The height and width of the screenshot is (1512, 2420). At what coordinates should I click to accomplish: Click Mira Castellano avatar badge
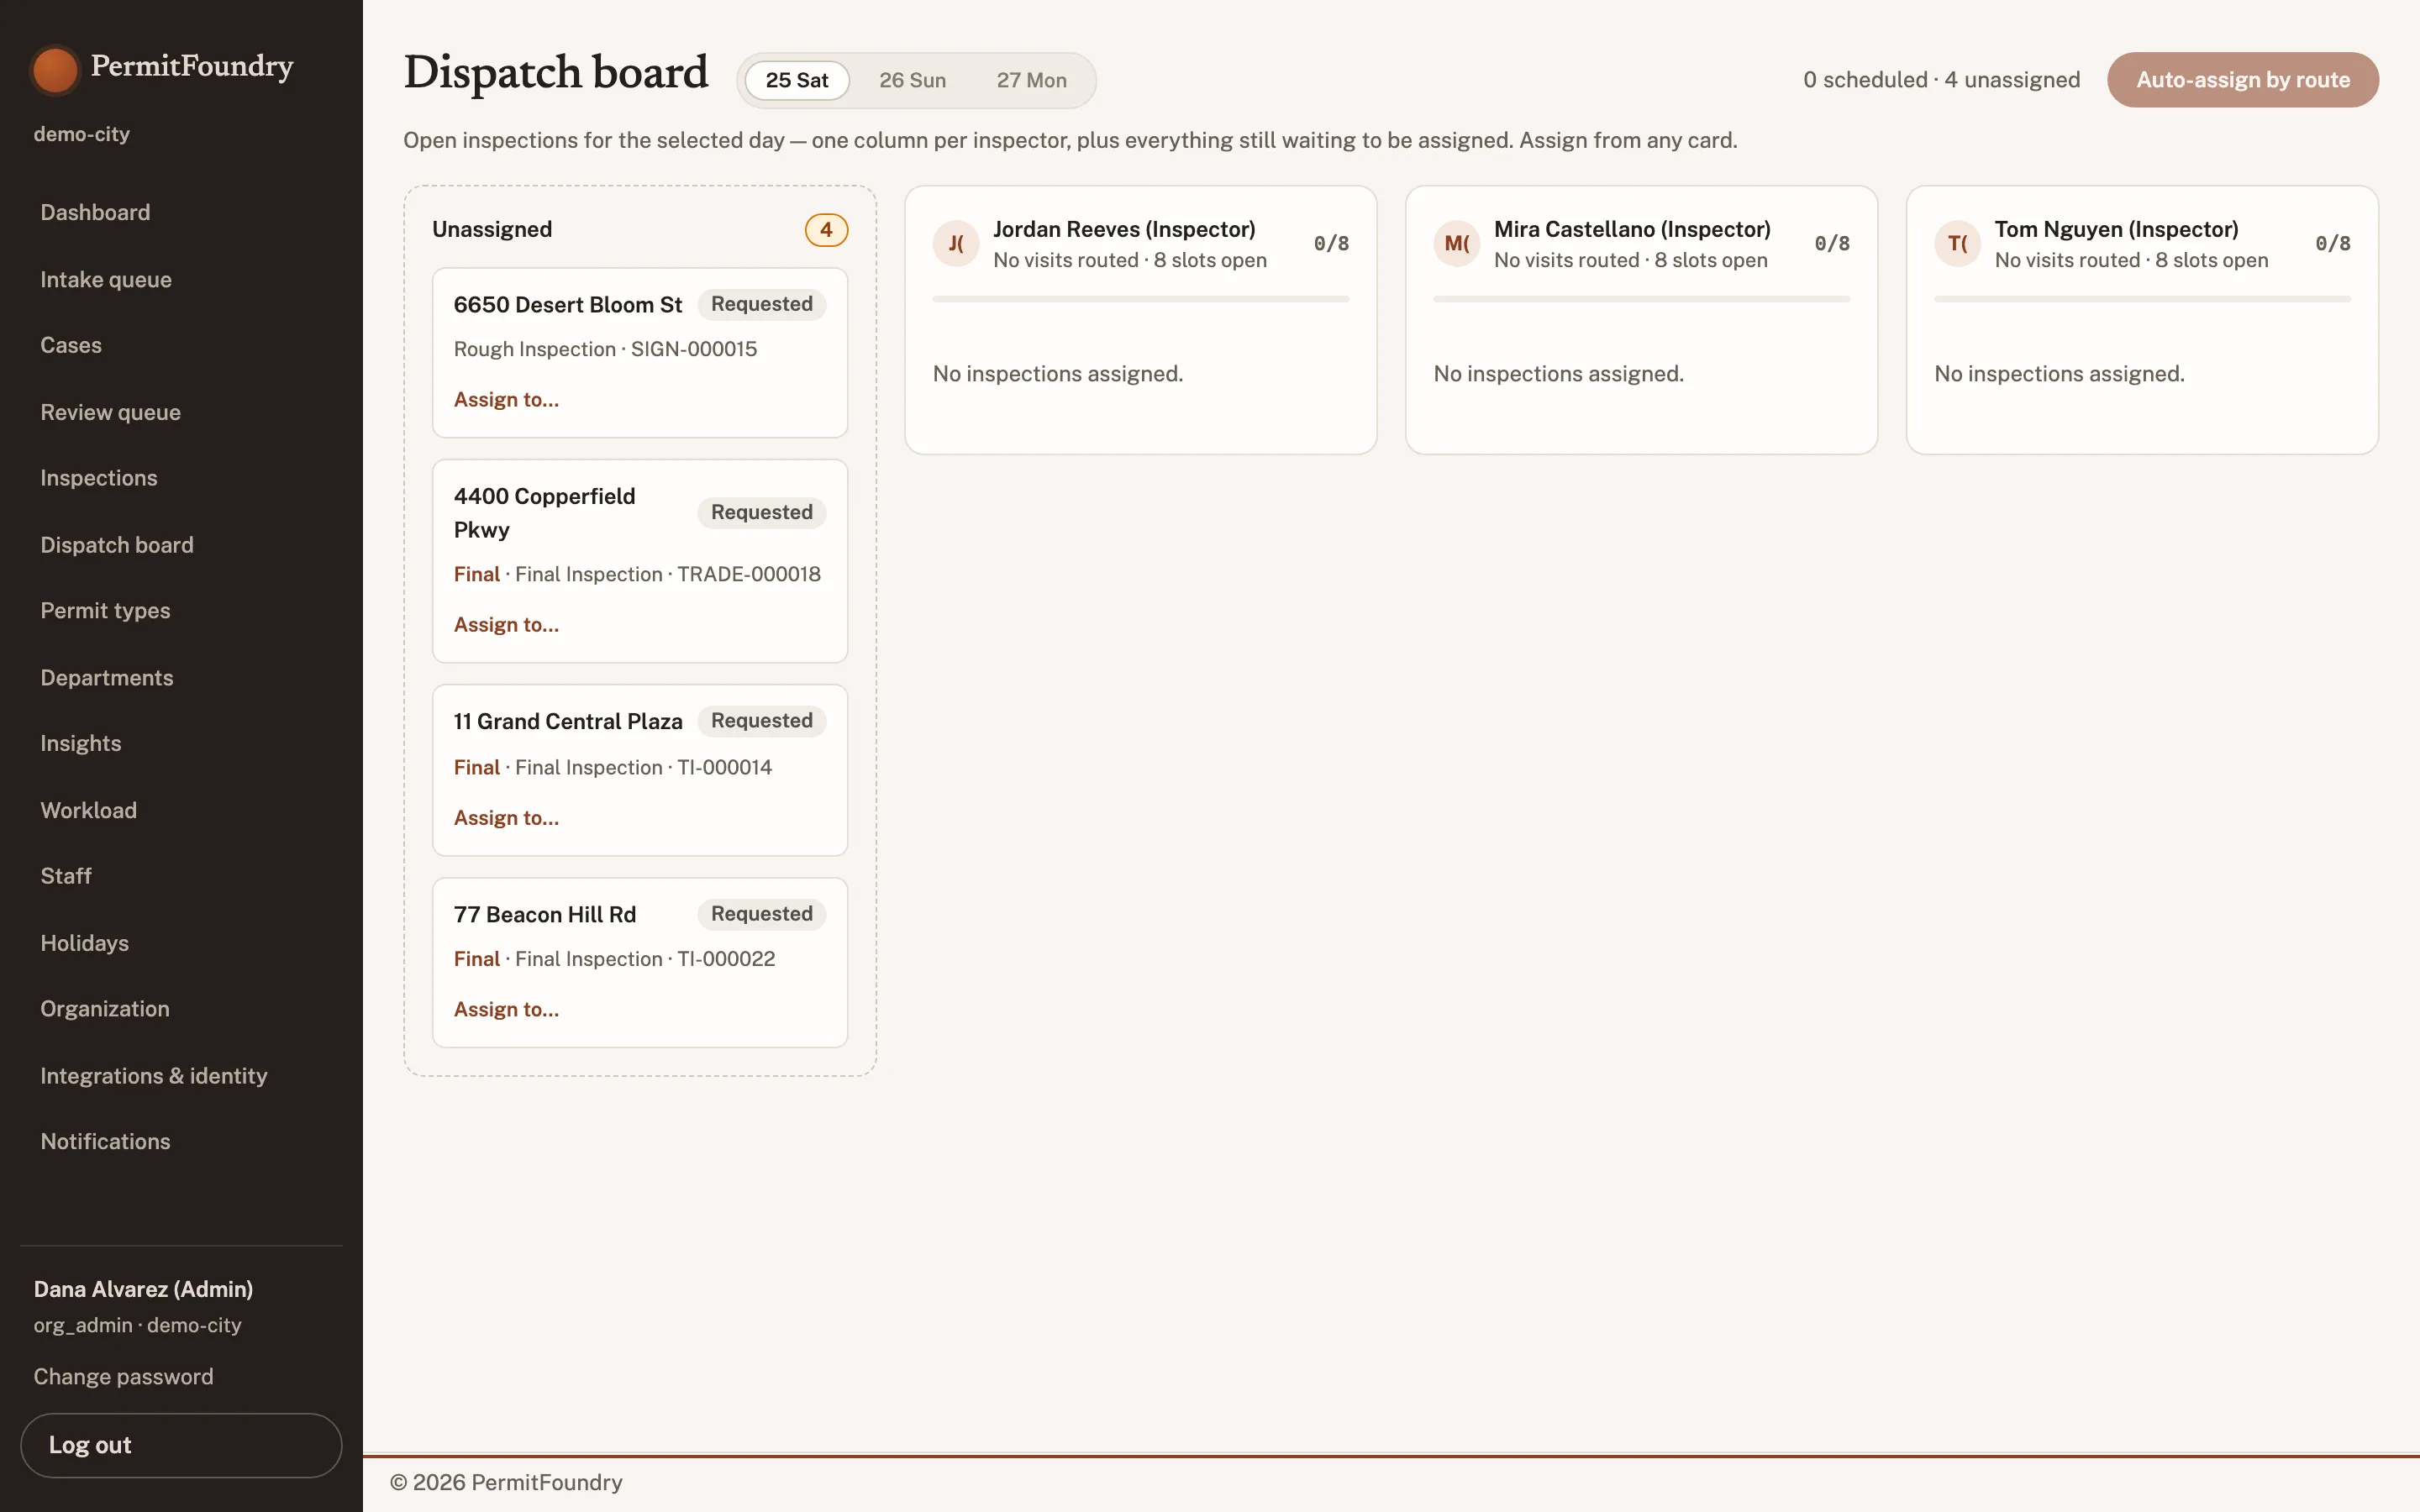coord(1457,244)
